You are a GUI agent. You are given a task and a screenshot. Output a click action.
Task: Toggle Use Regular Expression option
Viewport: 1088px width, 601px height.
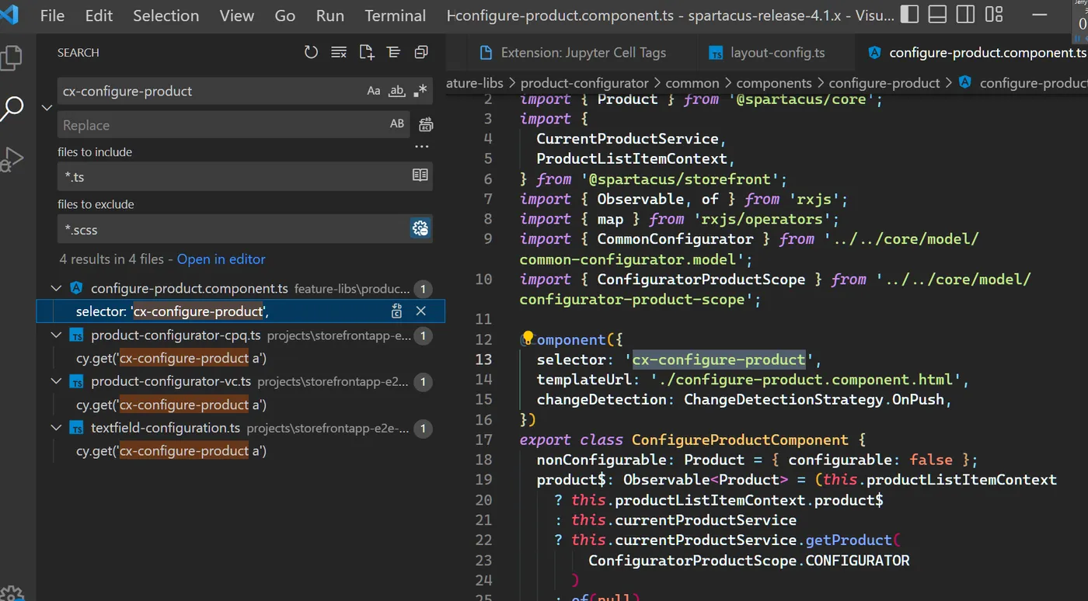coord(420,91)
